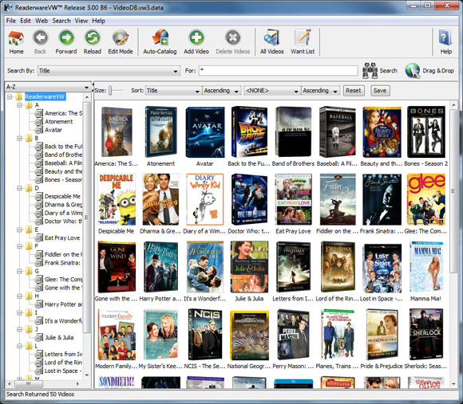
Task: Click in the For search field
Action: click(278, 71)
